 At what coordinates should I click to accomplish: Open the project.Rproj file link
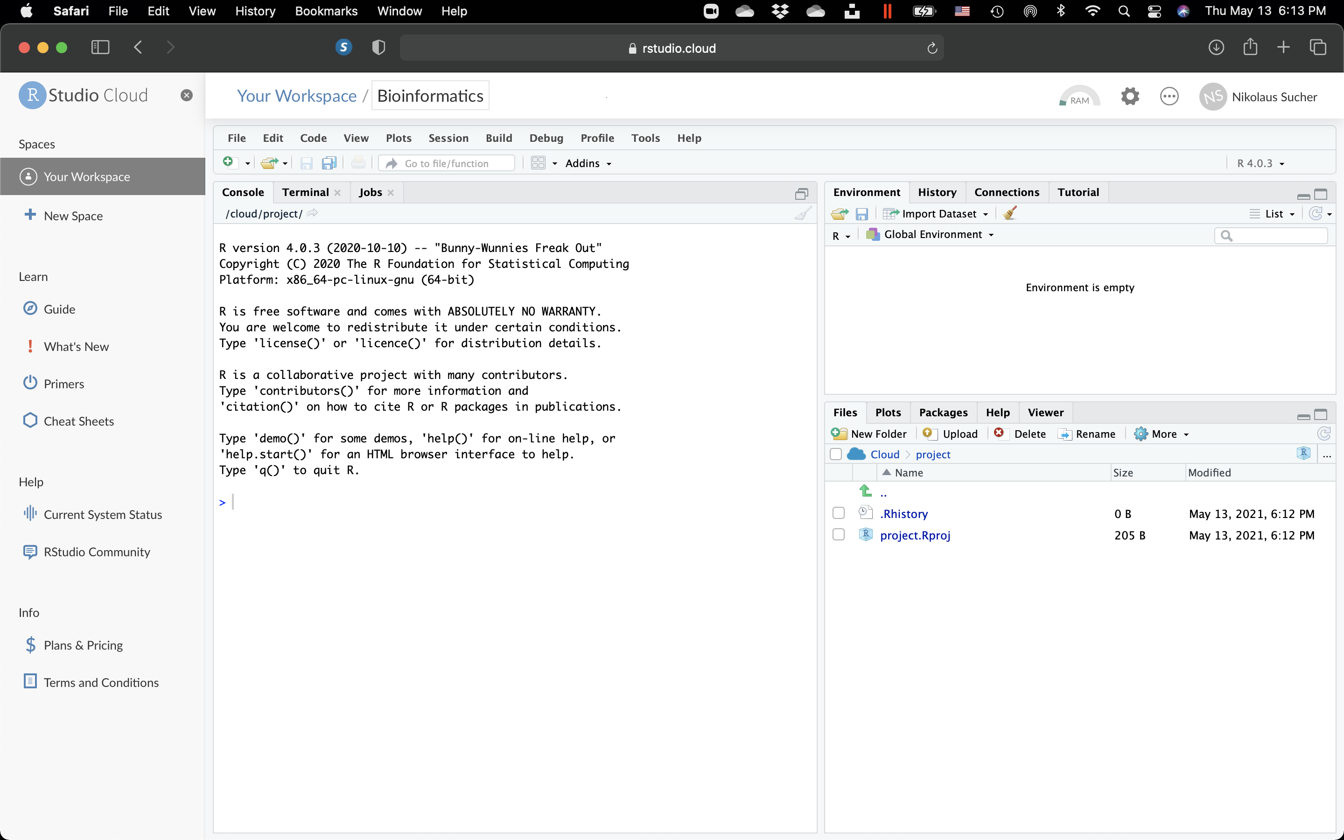pyautogui.click(x=915, y=535)
